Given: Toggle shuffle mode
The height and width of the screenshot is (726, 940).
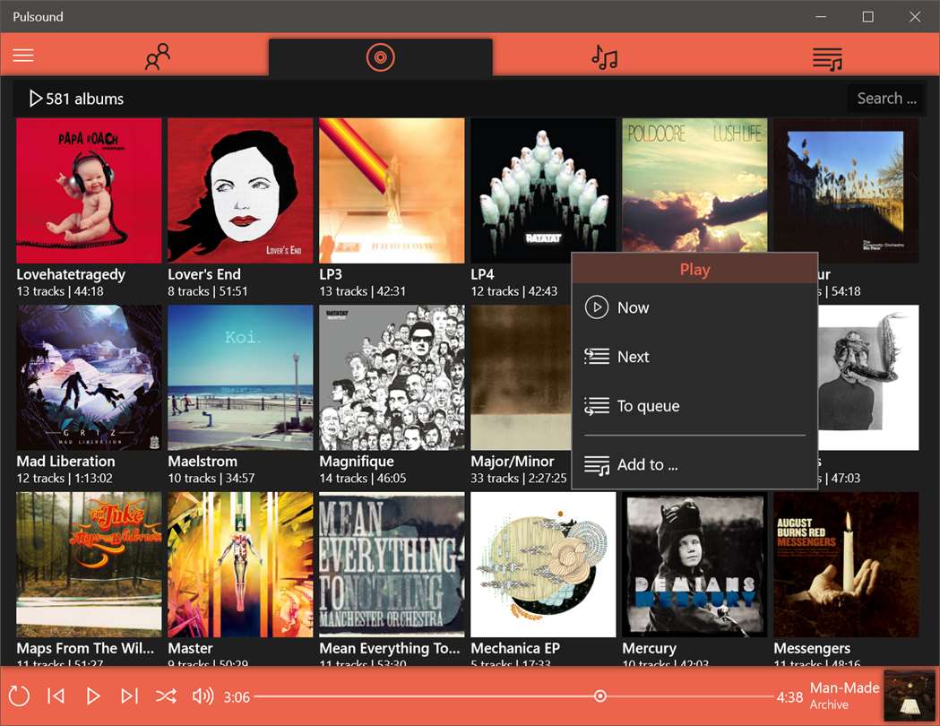Looking at the screenshot, I should 166,696.
